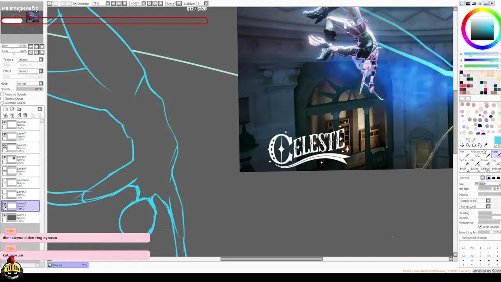
Task: Select the Move tool
Action: click(x=462, y=146)
